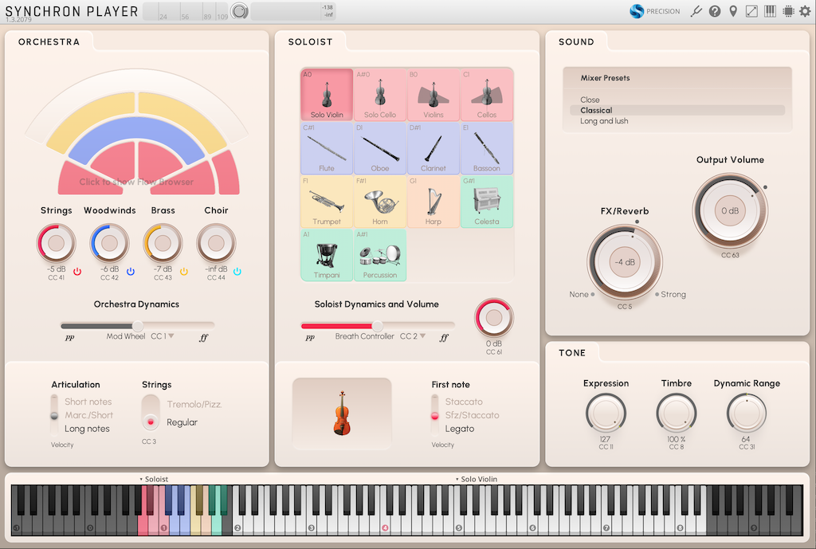Image resolution: width=816 pixels, height=549 pixels.
Task: Click the round dial icon beside header meter
Action: (x=239, y=11)
